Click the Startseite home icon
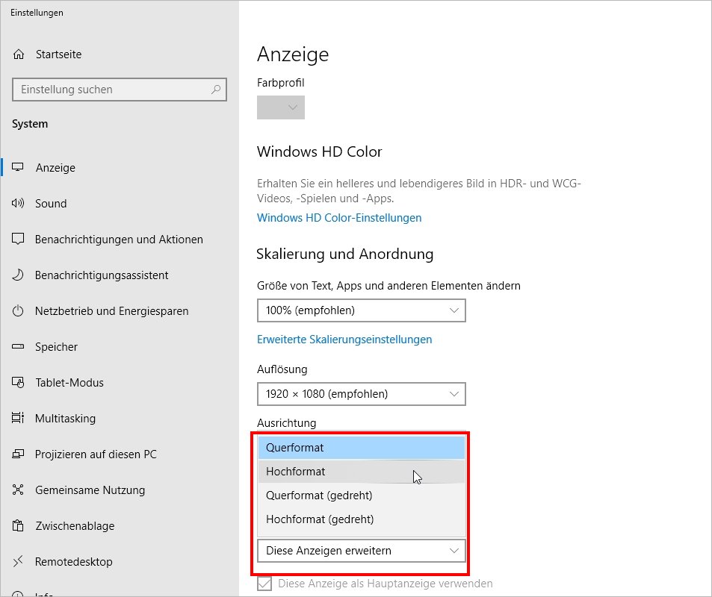The width and height of the screenshot is (712, 597). (19, 54)
